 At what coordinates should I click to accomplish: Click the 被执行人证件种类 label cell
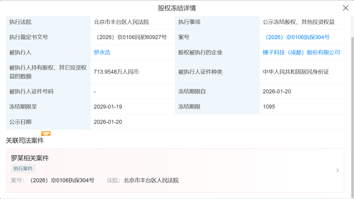click(x=217, y=72)
